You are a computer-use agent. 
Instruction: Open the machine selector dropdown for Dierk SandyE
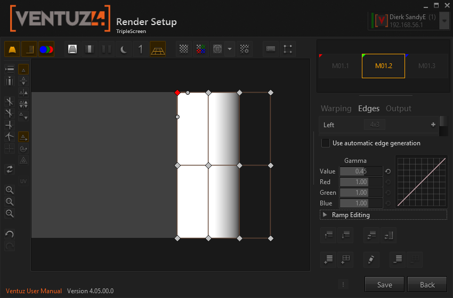click(445, 21)
